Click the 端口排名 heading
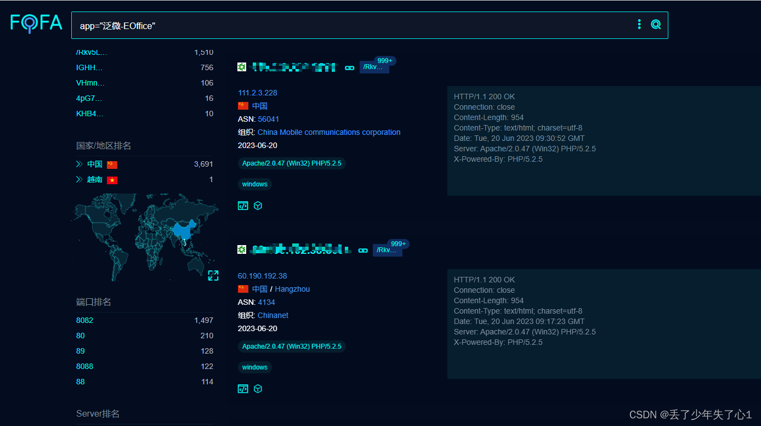This screenshot has width=761, height=426. pyautogui.click(x=94, y=302)
